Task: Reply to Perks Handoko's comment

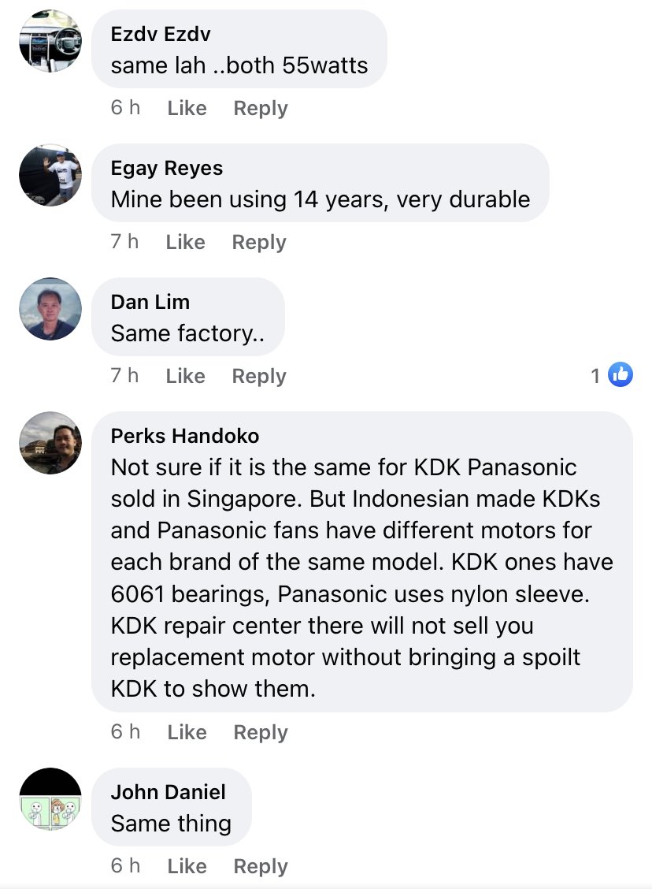Action: click(x=261, y=732)
